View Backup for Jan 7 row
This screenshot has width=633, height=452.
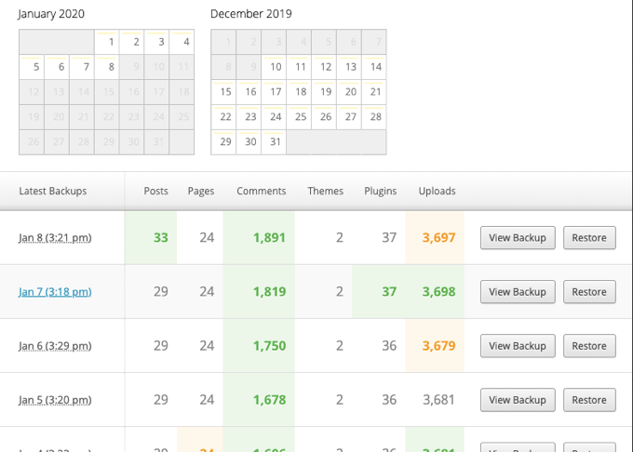pyautogui.click(x=518, y=291)
